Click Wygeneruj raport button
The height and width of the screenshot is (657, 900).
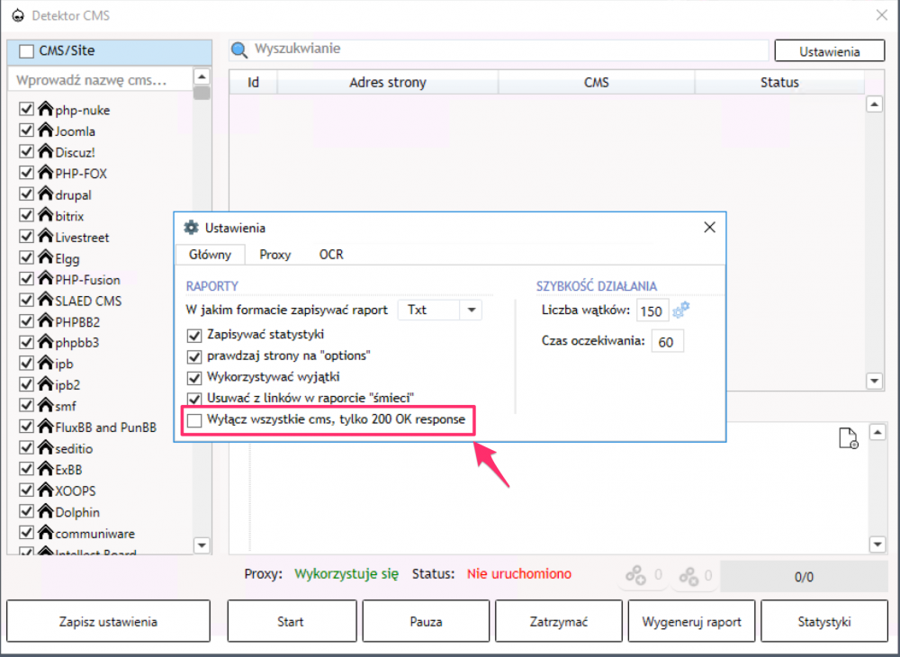pyautogui.click(x=691, y=621)
